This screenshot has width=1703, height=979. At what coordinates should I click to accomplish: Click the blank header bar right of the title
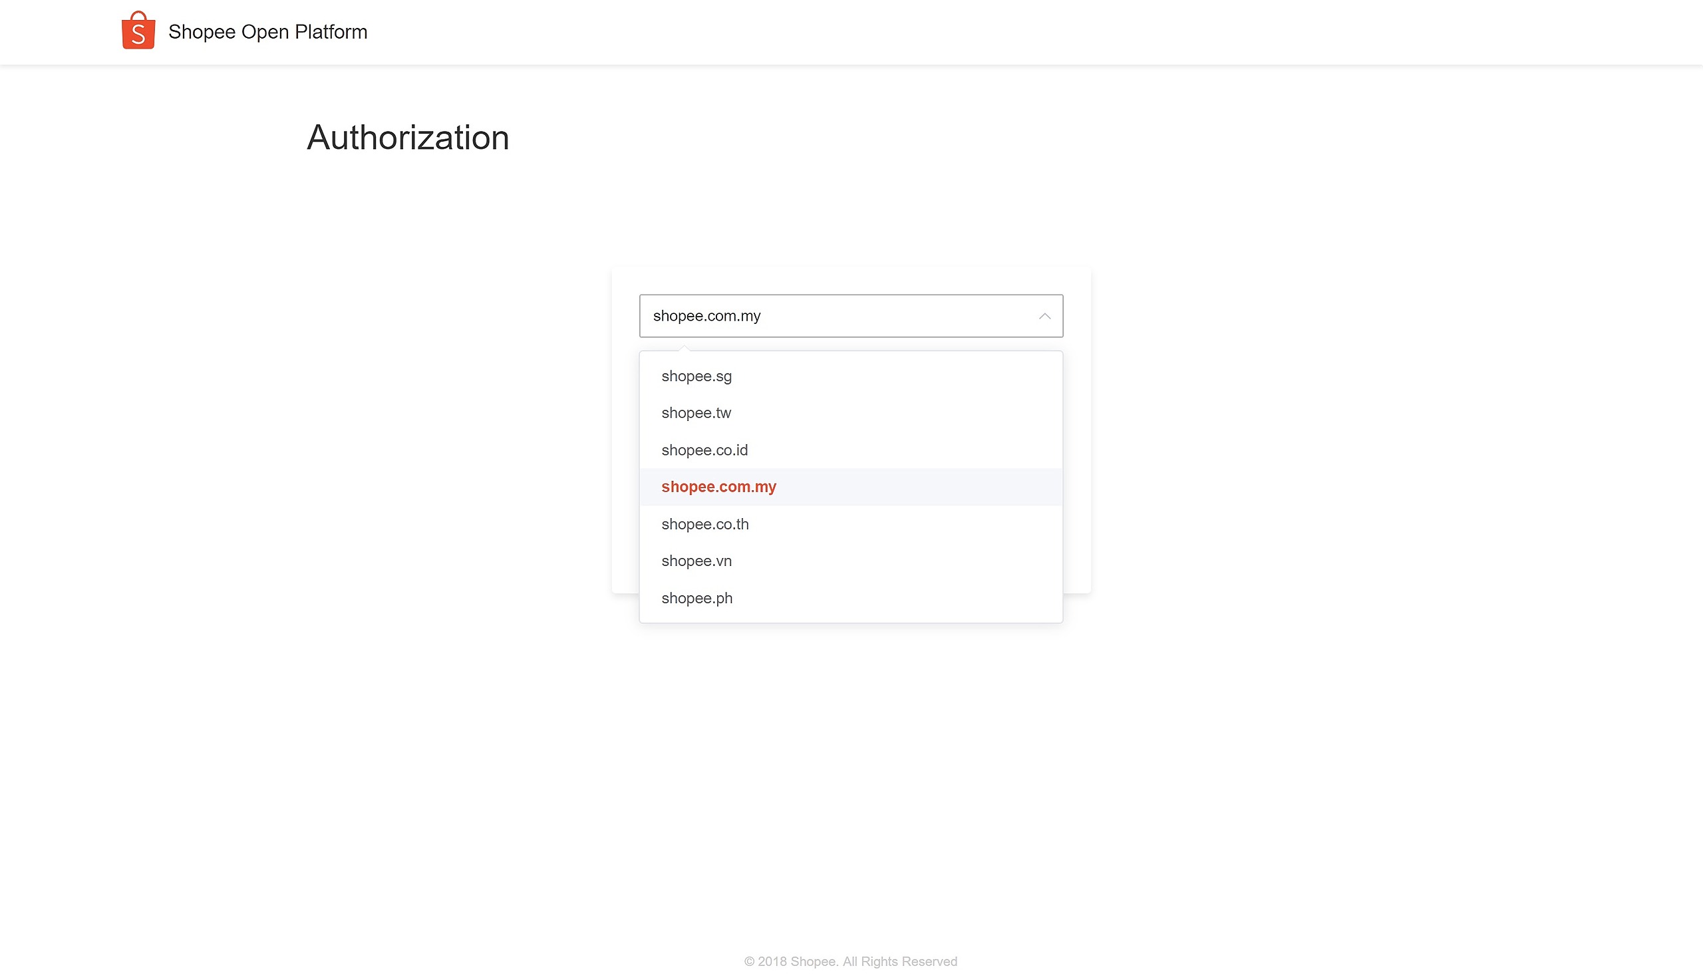1008,32
